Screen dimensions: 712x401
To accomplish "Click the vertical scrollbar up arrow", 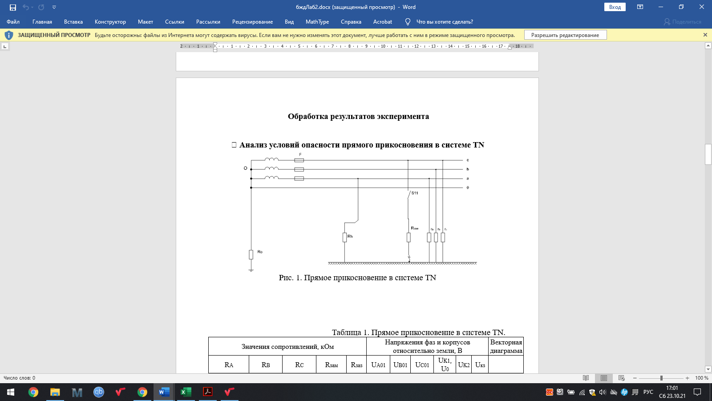I will tap(708, 46).
